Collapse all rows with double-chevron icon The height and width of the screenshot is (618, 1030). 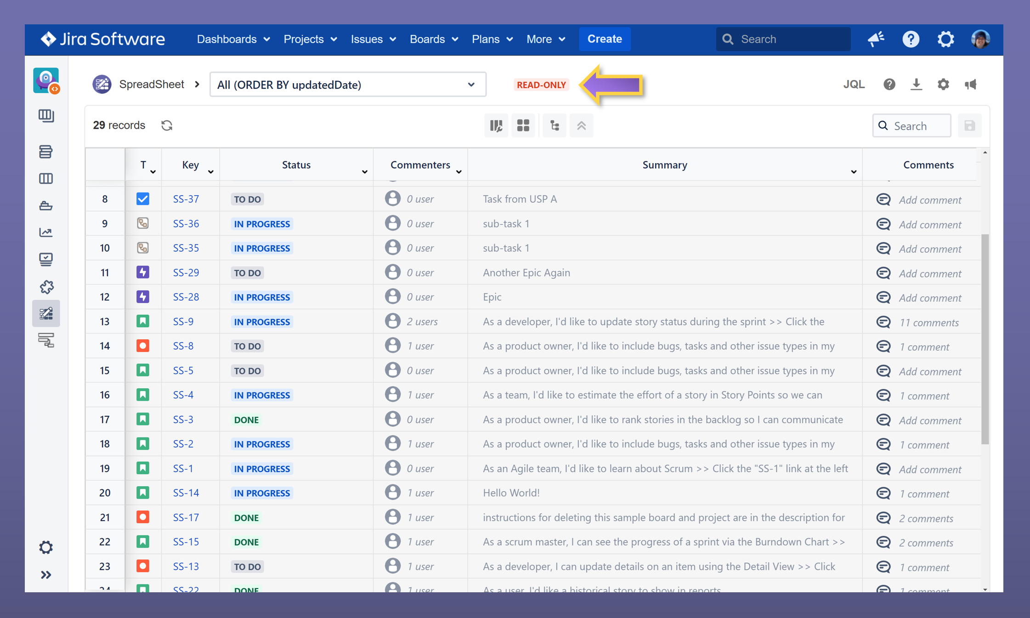click(581, 125)
